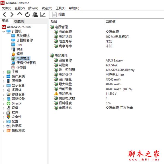Click the users silhouette toolbar icon
The height and width of the screenshot is (164, 164).
(35, 14)
